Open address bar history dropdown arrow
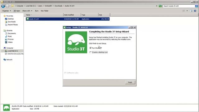This screenshot has width=199, height=112. (157, 6)
